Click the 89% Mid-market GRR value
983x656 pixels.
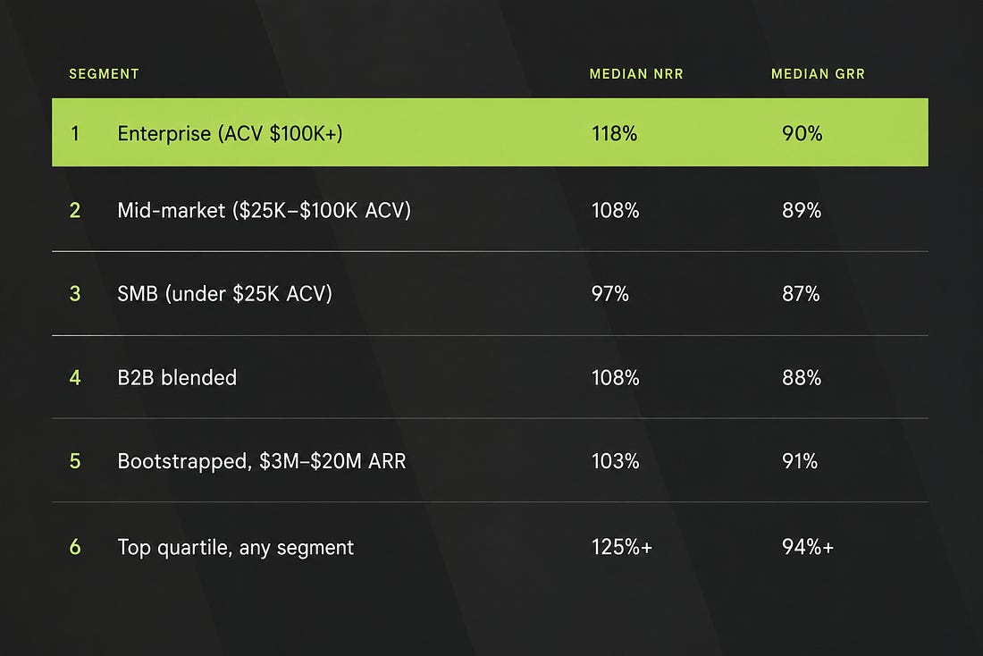[802, 210]
